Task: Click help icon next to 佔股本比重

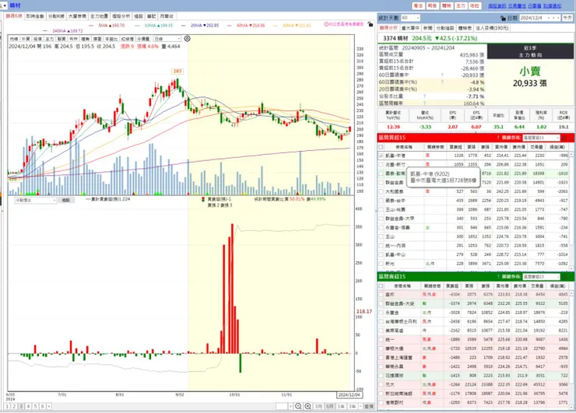Action: (x=424, y=96)
